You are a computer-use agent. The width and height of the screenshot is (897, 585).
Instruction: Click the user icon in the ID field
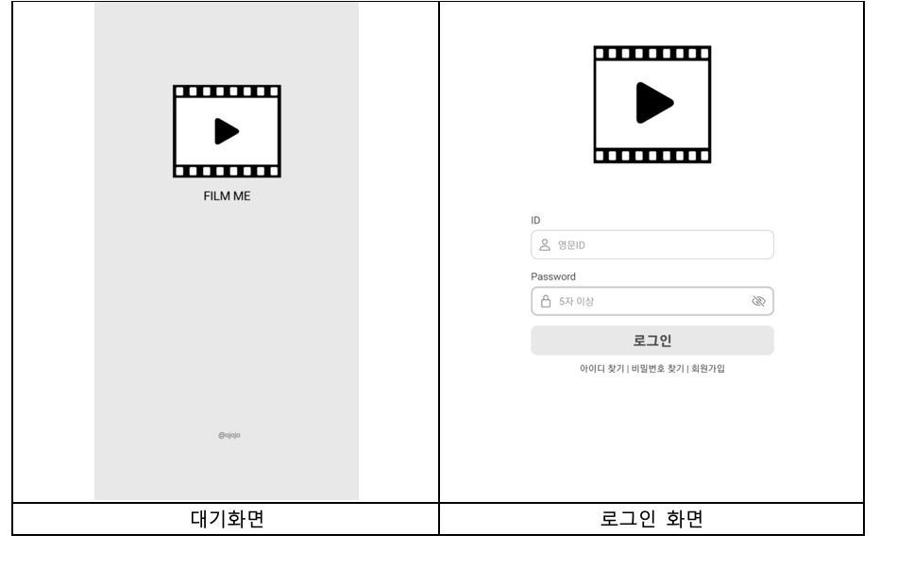pyautogui.click(x=545, y=244)
